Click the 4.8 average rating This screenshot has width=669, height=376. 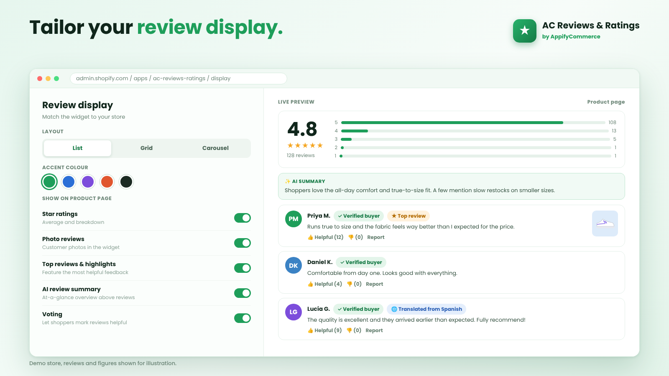302,129
